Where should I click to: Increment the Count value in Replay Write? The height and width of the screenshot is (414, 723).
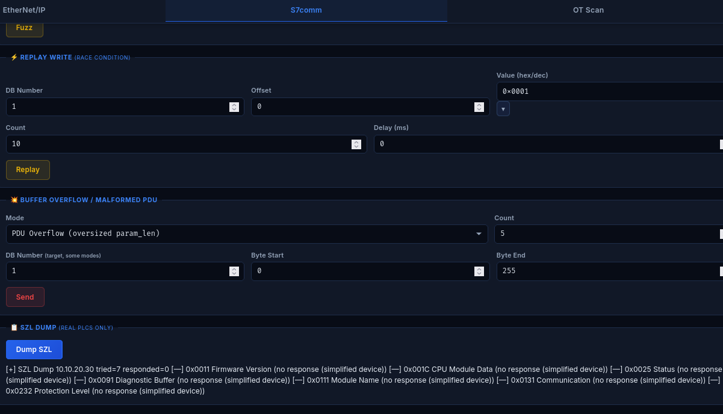356,144
